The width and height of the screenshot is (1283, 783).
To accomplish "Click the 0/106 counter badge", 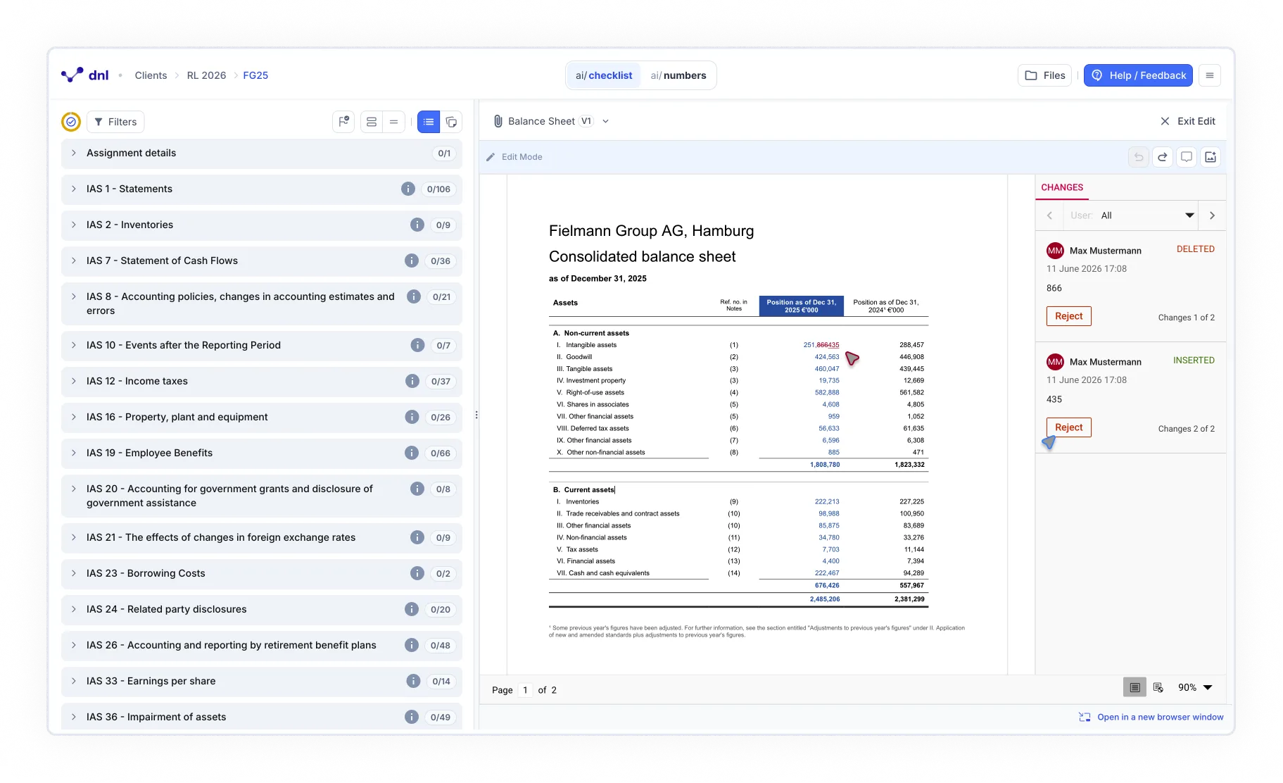I will tap(438, 189).
